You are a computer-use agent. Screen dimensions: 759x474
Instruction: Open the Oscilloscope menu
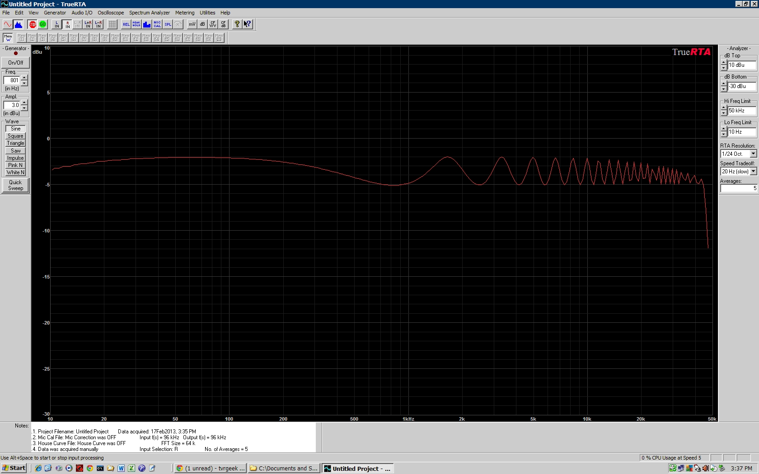111,13
